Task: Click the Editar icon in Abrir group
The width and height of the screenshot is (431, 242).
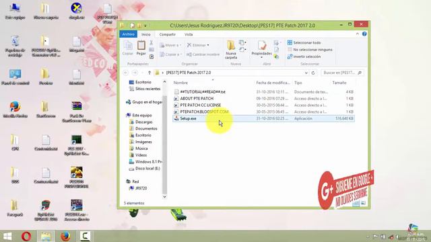Action: 277,50
